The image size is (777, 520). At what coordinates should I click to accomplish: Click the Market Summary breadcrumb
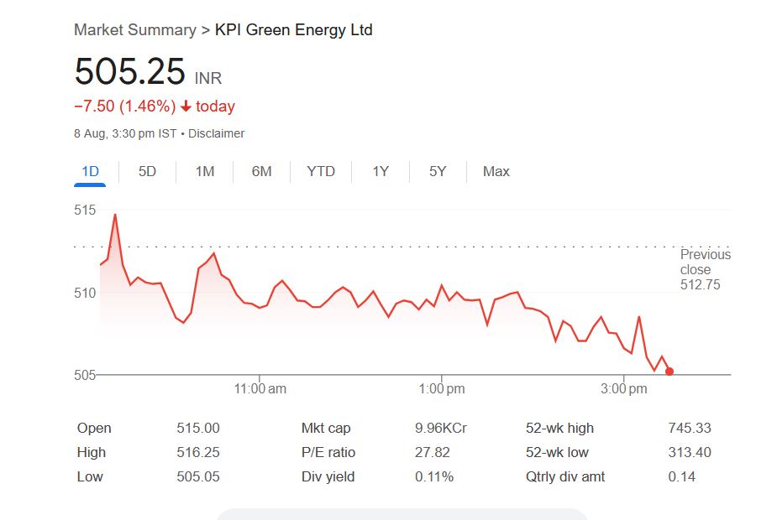tap(134, 30)
